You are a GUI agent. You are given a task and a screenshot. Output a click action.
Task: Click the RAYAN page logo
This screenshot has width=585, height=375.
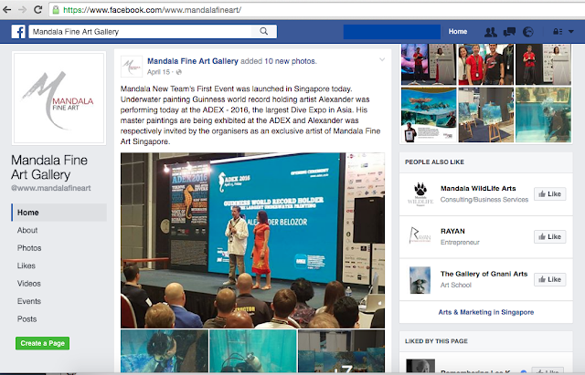(420, 236)
